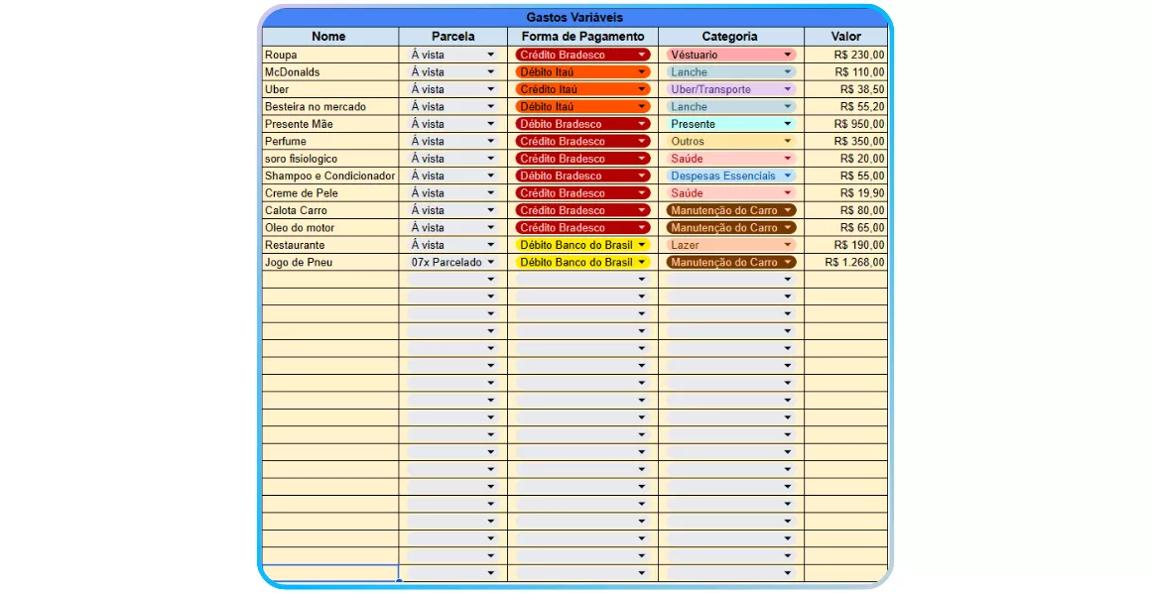
Task: Expand the Véstuario category dropdown
Action: [788, 56]
